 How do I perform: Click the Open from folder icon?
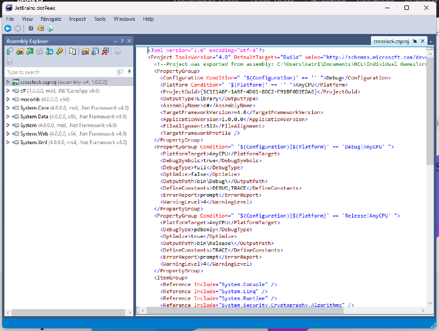[20, 52]
